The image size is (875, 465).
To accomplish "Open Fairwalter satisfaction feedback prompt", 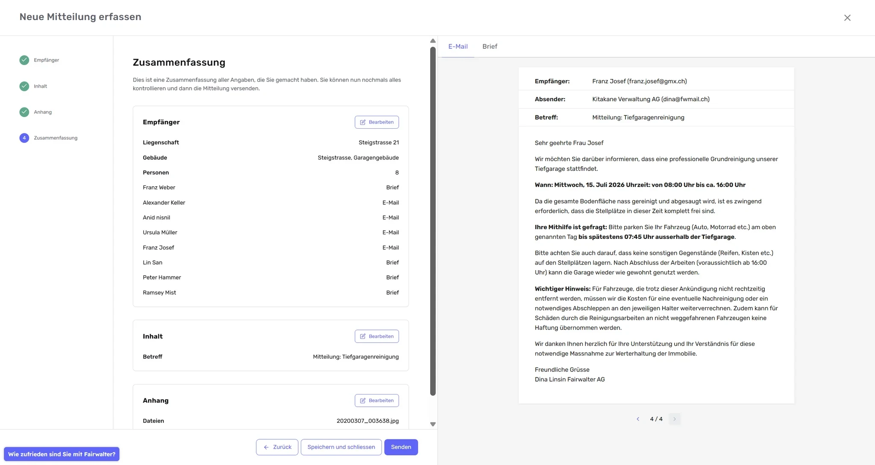I will pos(62,454).
